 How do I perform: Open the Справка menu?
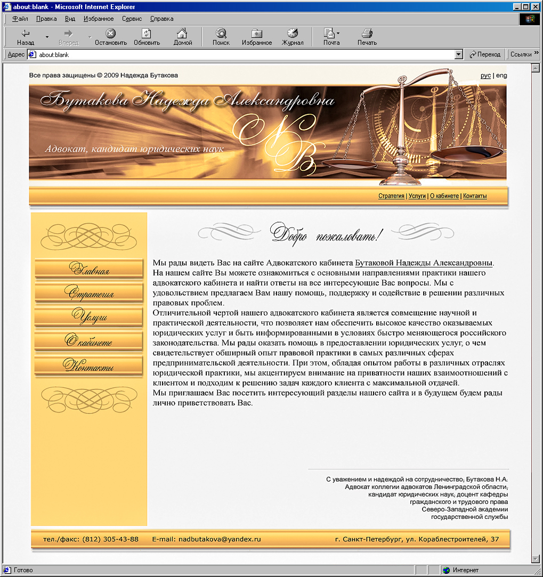coord(161,19)
